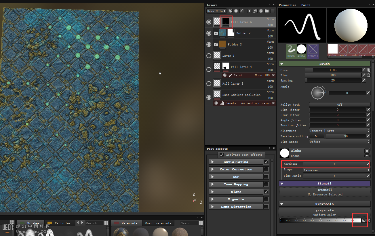Viewport: 375px width, 236px height.
Task: Toggle visibility of Folder 2 layer
Action: click(209, 33)
